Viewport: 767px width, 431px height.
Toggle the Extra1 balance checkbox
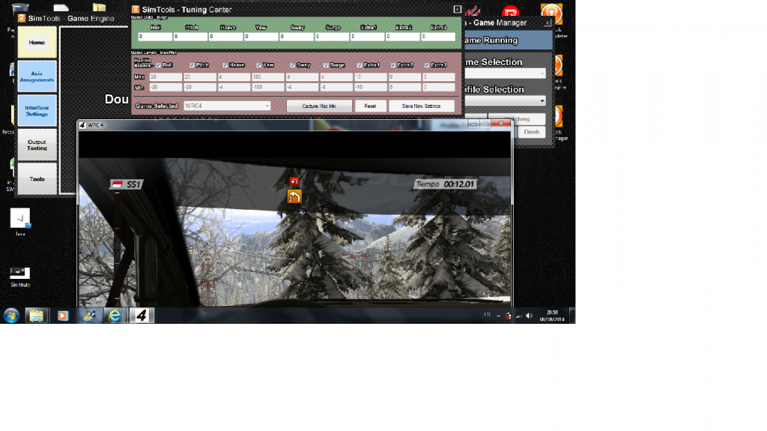(x=360, y=65)
